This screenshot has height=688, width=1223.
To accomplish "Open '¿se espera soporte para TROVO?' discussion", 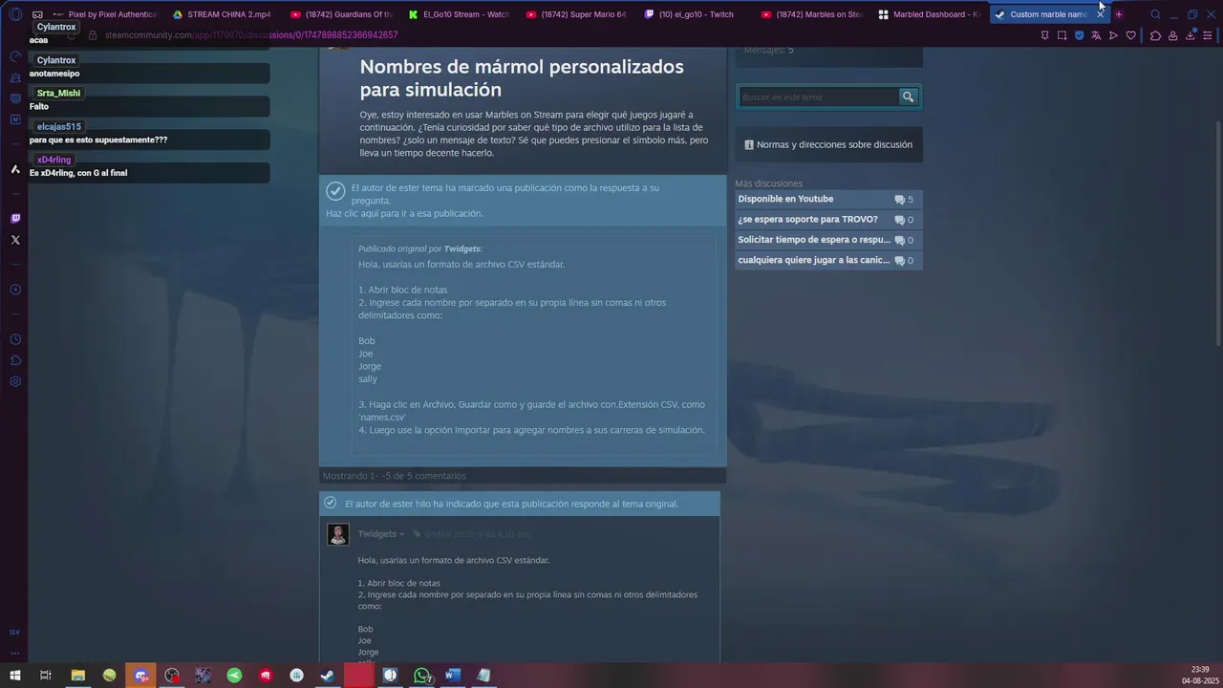I will coord(827,220).
